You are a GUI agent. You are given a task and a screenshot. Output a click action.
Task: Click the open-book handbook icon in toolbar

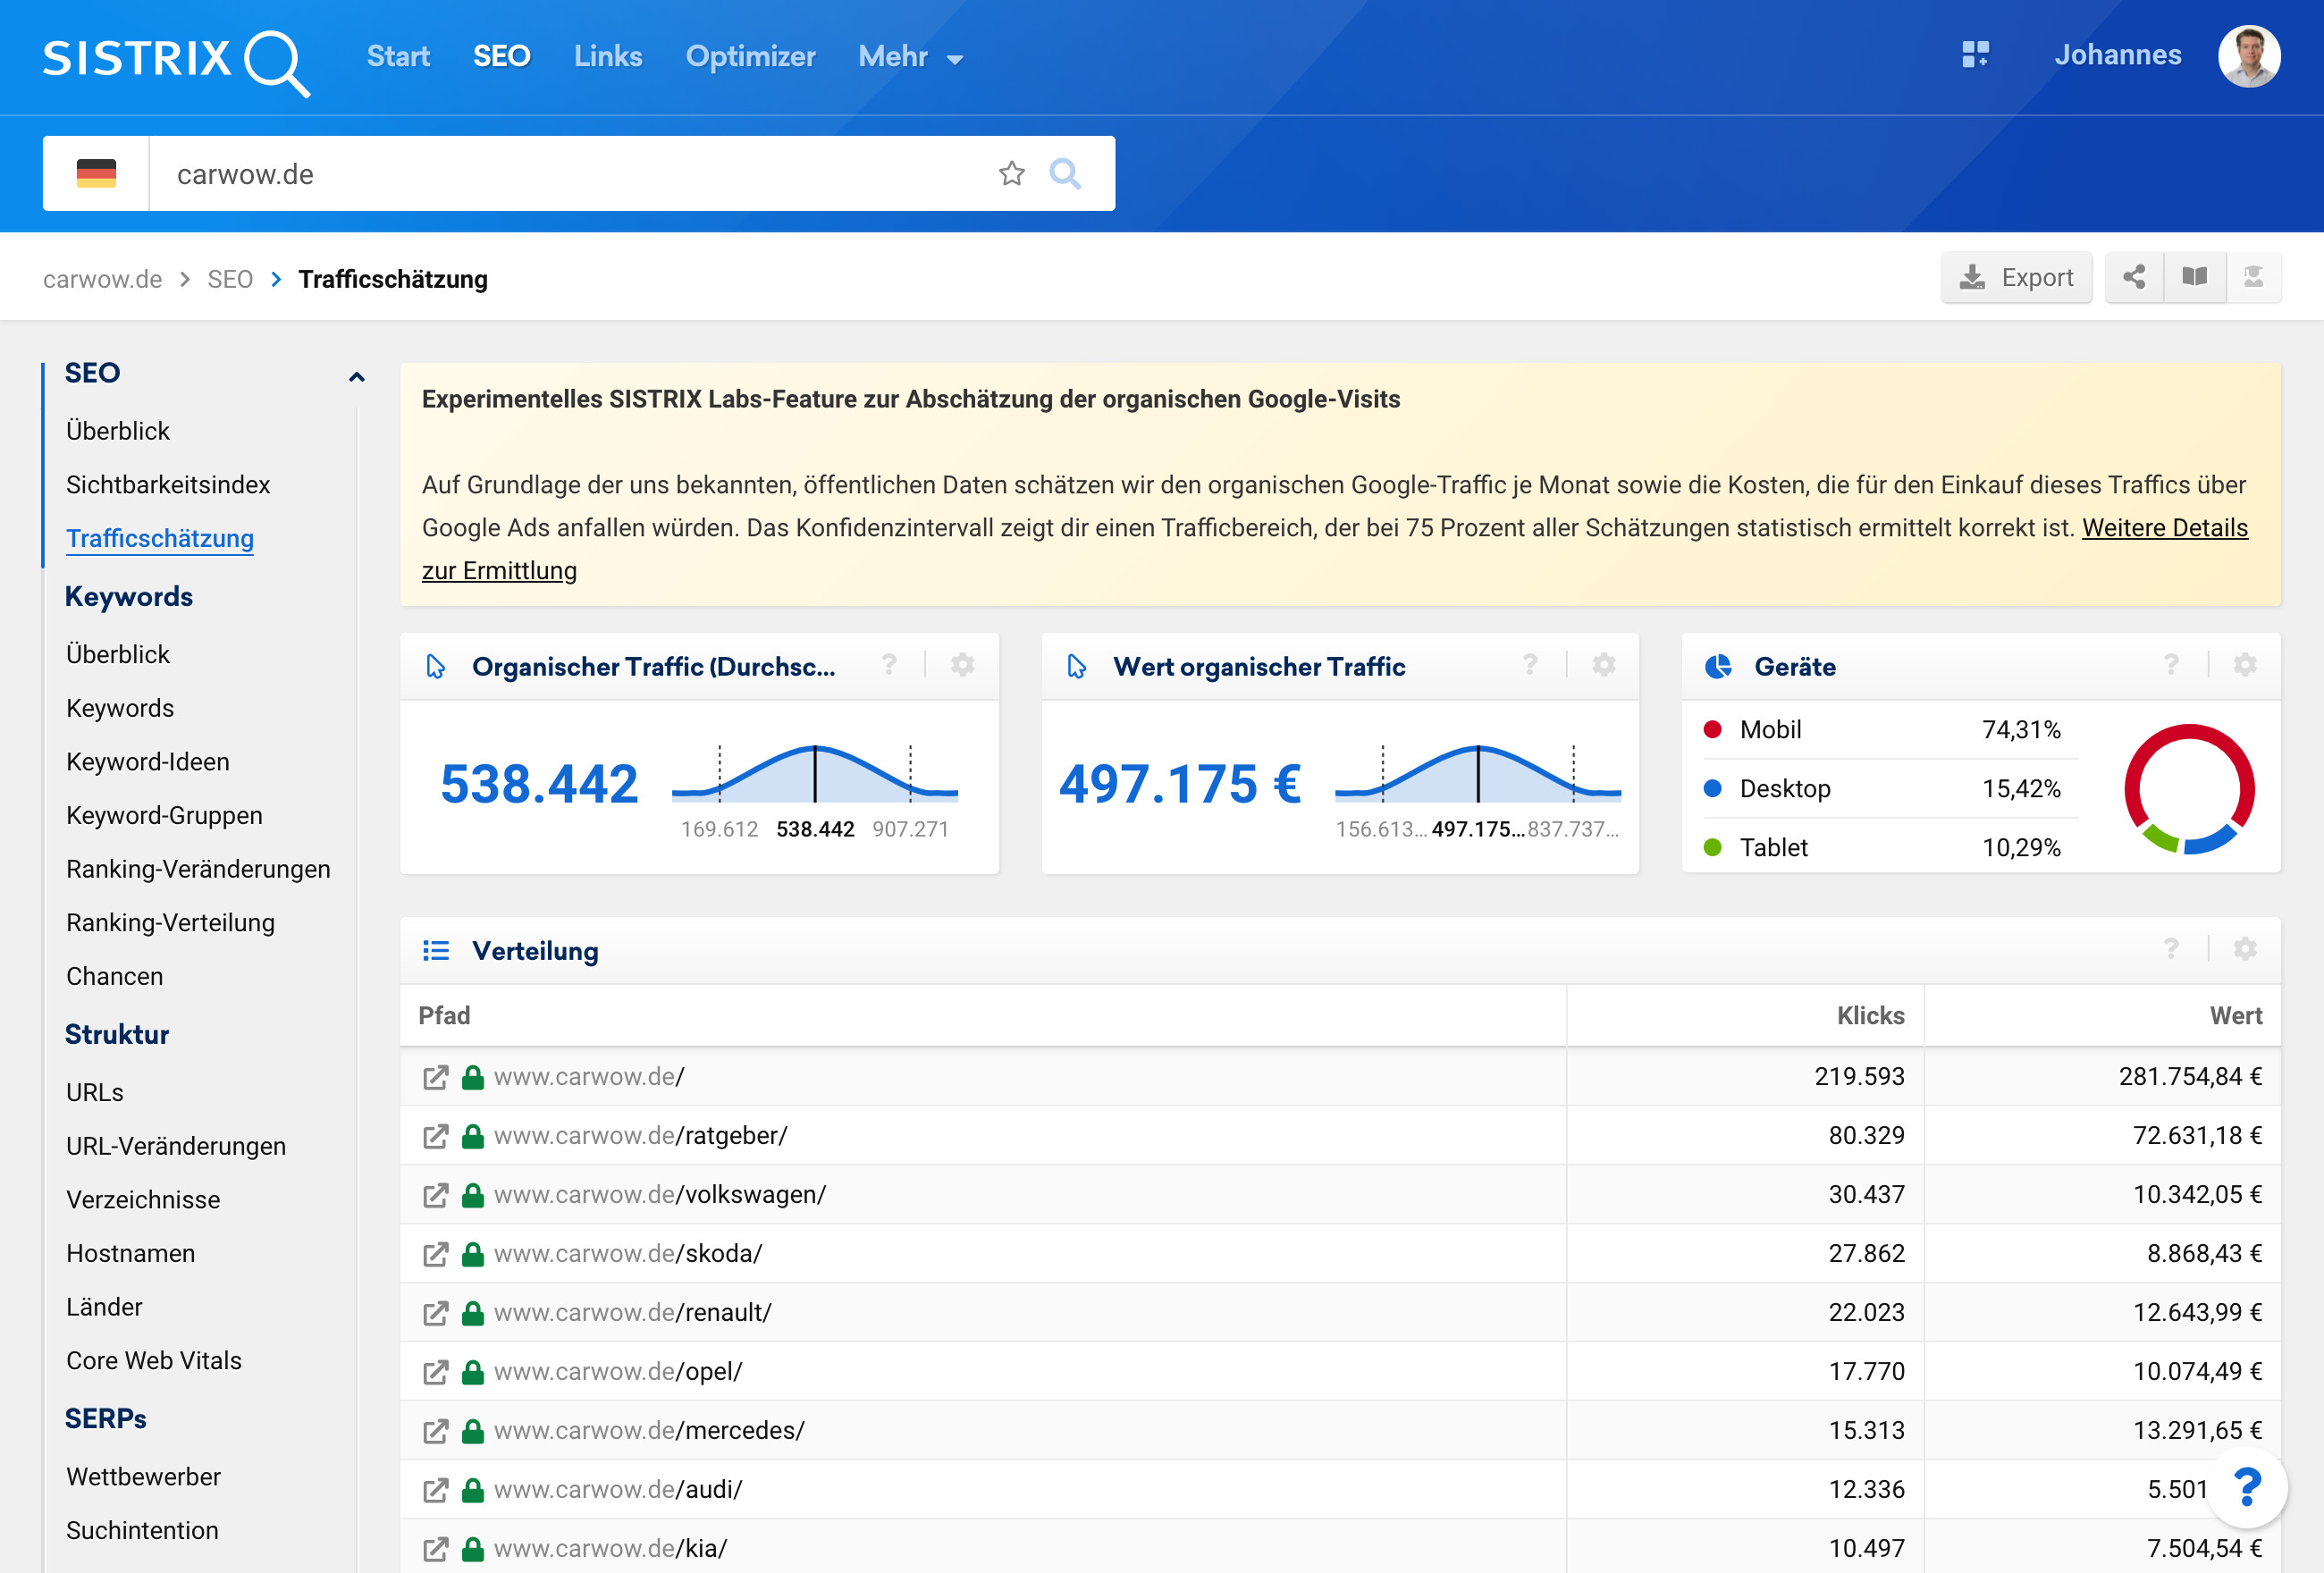click(2194, 277)
